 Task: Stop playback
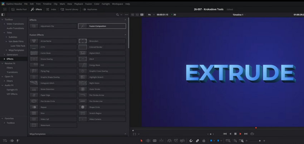click(x=235, y=134)
